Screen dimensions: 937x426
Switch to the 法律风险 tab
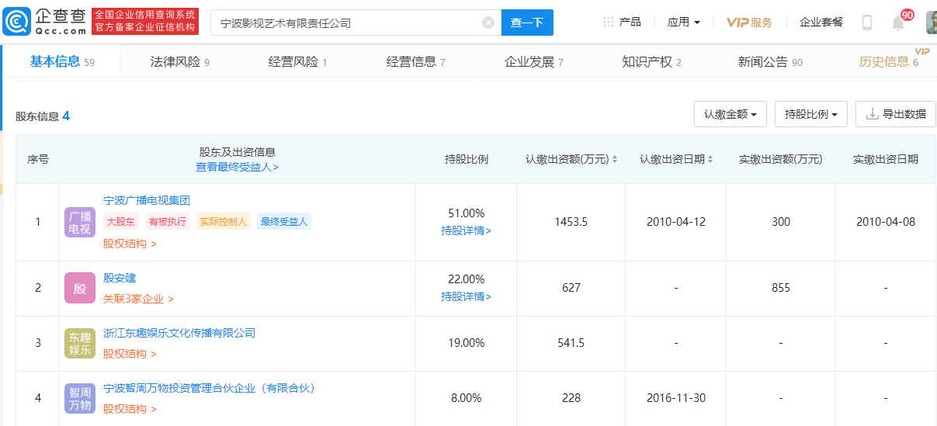tap(179, 62)
